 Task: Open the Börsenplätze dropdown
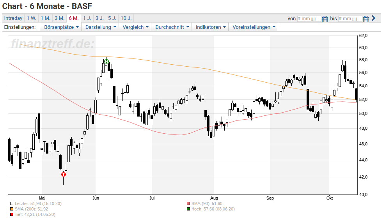61,27
